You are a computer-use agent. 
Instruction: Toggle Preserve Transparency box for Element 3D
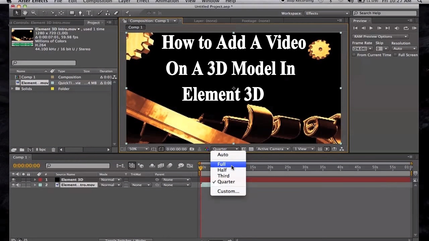pos(126,180)
